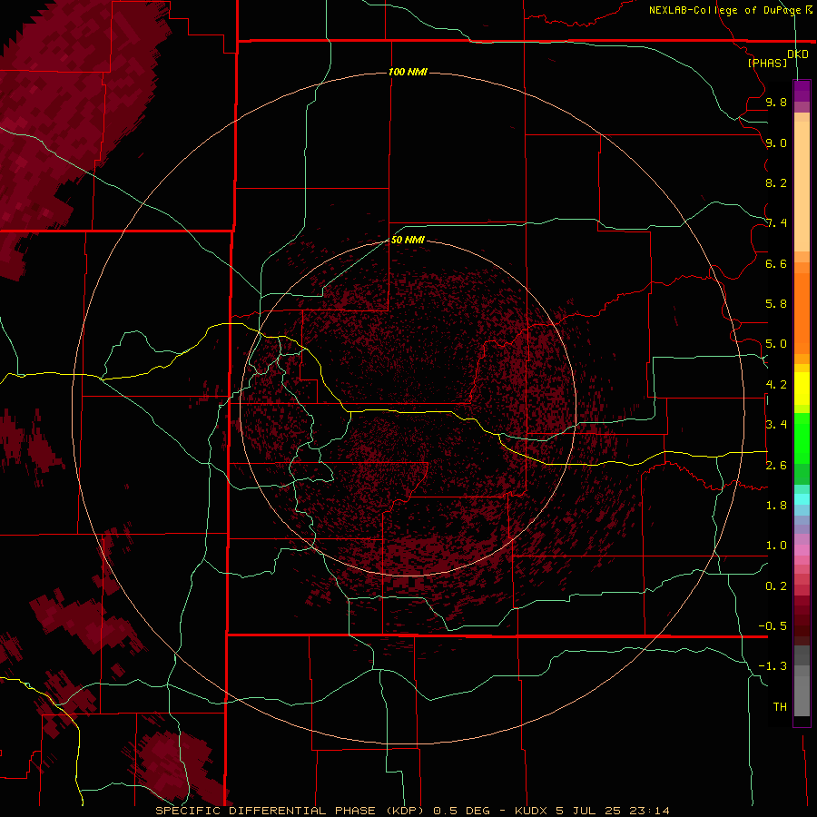The width and height of the screenshot is (817, 817).
Task: Click the 1.8 scale value
Action: [x=776, y=506]
